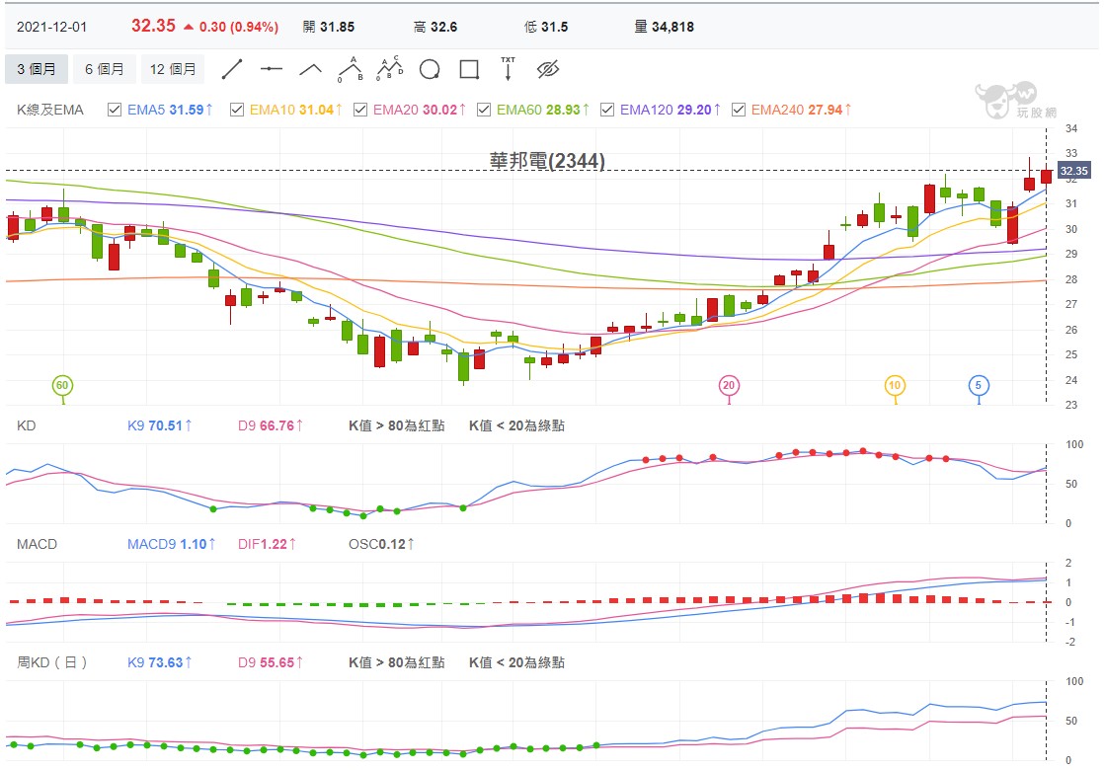1104x770 pixels.
Task: Click the volume 量 34,818 text
Action: [664, 27]
